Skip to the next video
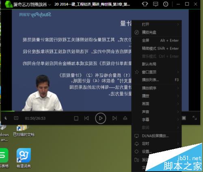The height and width of the screenshot is (172, 203). point(114,118)
